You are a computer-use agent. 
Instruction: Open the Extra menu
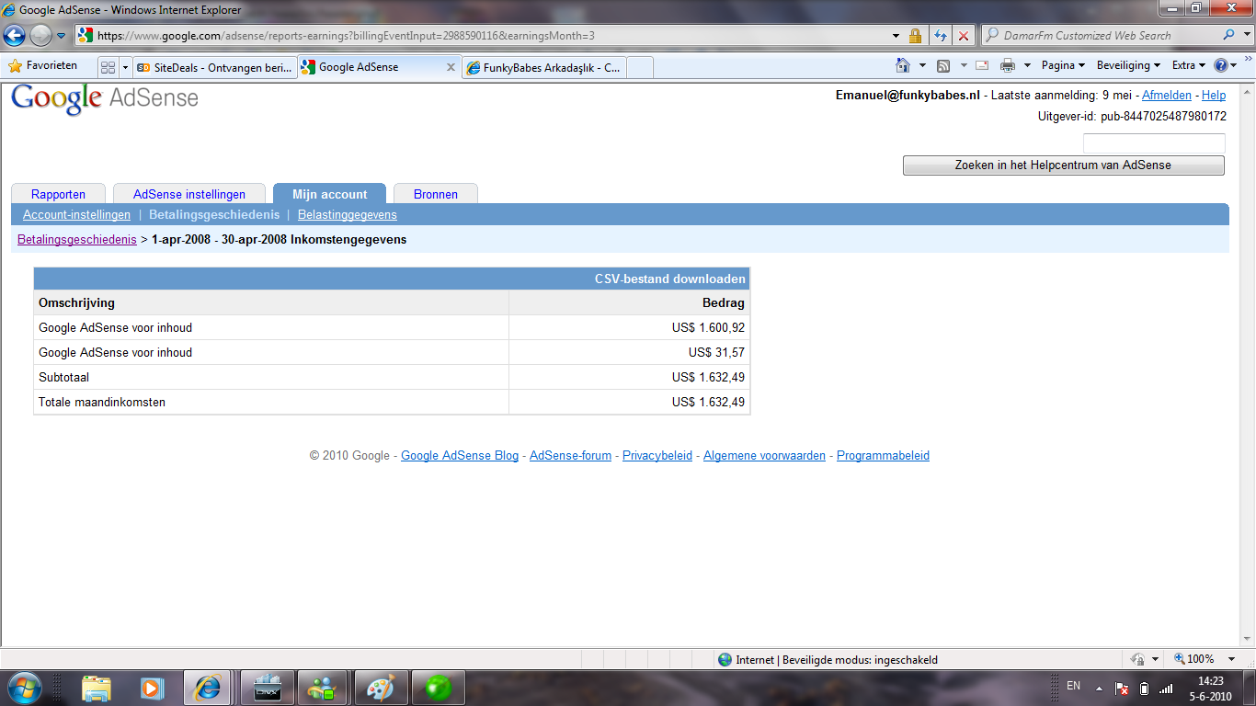[x=1189, y=65]
